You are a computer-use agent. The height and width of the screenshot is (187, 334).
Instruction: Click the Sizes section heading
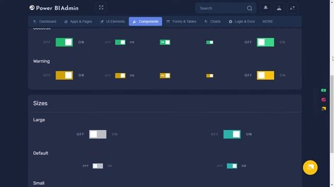coord(40,103)
